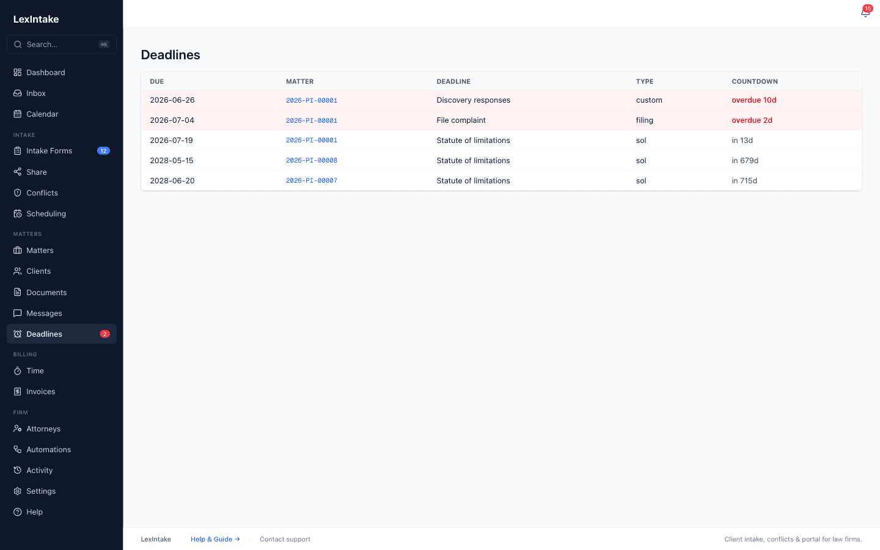Open the Help question mark icon

point(18,512)
